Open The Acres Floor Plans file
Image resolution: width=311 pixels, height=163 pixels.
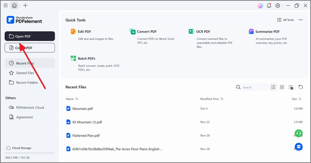pyautogui.click(x=117, y=149)
